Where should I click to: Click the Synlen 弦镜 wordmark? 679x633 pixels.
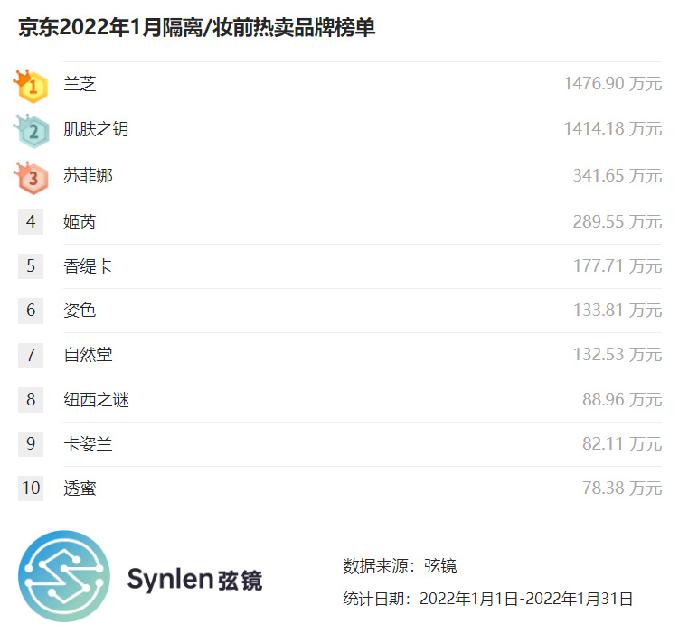point(195,580)
